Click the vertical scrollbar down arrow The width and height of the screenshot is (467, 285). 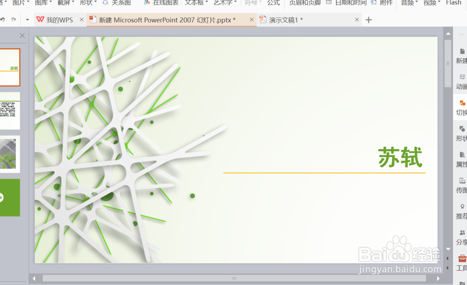[448, 249]
